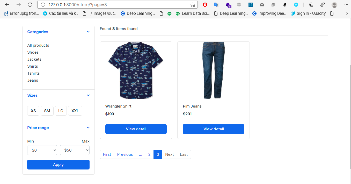Go to pagination page 2
Image resolution: width=351 pixels, height=184 pixels.
point(149,154)
